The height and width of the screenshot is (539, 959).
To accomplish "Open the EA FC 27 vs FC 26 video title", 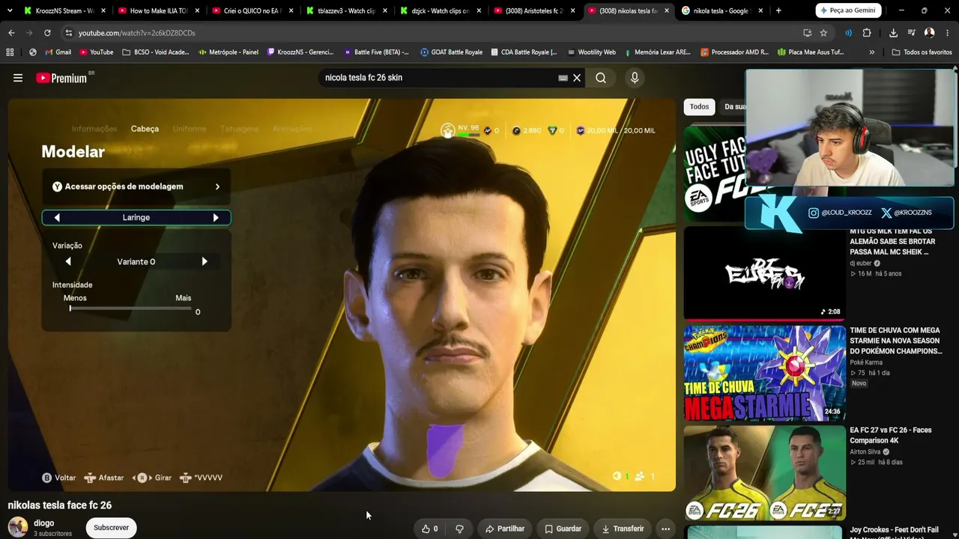I will point(891,436).
